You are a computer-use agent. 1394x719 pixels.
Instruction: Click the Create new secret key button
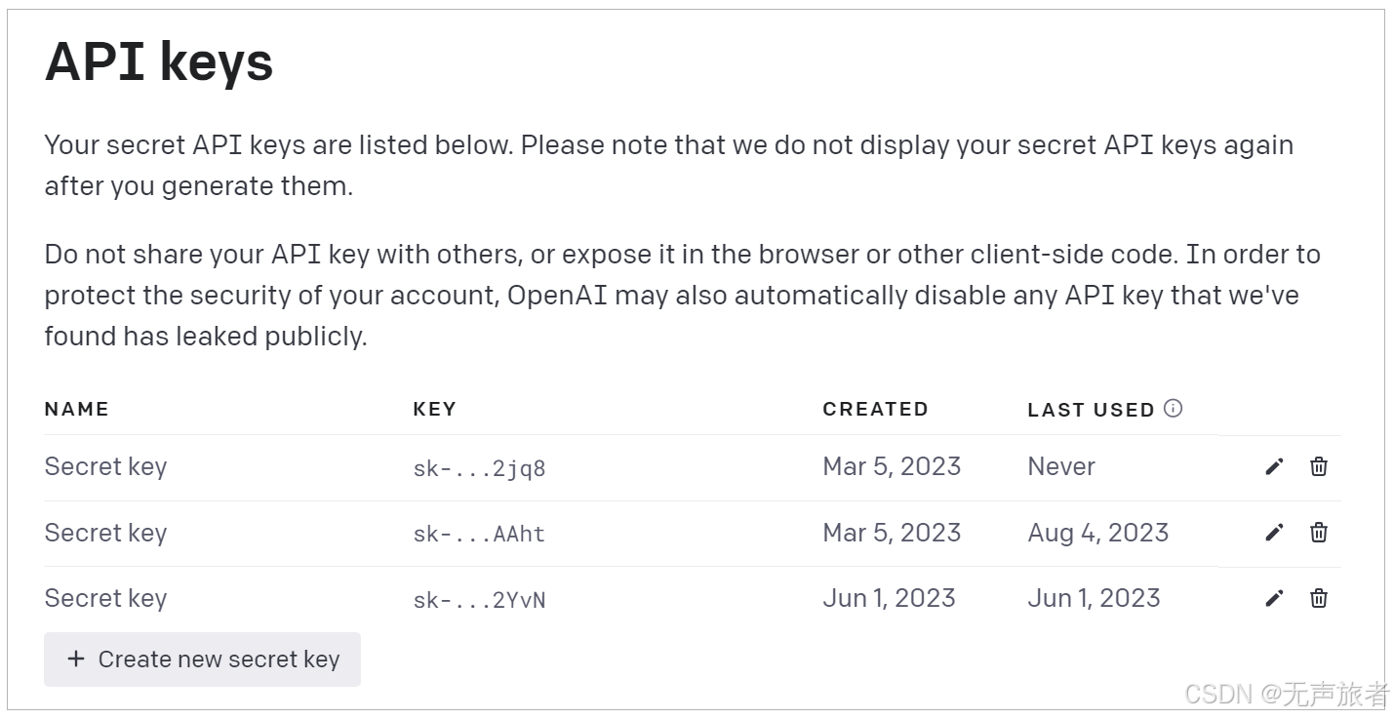[202, 659]
